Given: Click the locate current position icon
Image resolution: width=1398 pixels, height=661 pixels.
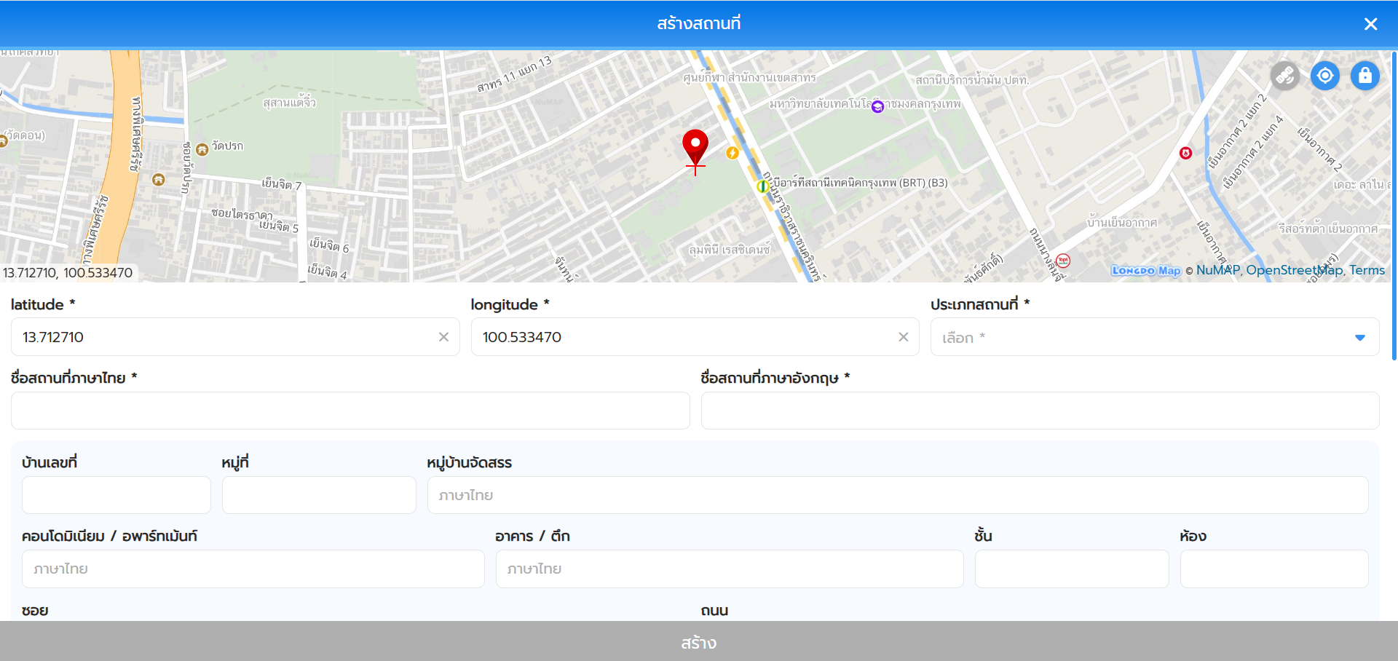Looking at the screenshot, I should tap(1325, 75).
